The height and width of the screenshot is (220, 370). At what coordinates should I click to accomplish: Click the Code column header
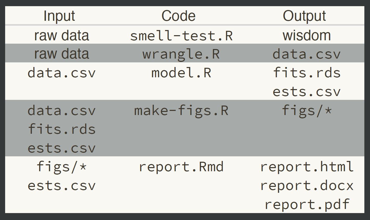coord(178,16)
